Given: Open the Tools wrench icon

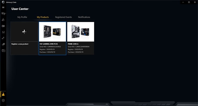Looking at the screenshot, I should 3,38.
